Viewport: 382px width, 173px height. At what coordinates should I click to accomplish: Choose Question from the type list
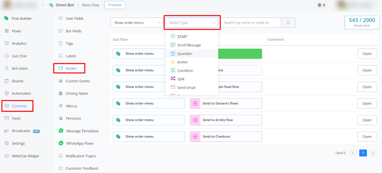coord(185,54)
